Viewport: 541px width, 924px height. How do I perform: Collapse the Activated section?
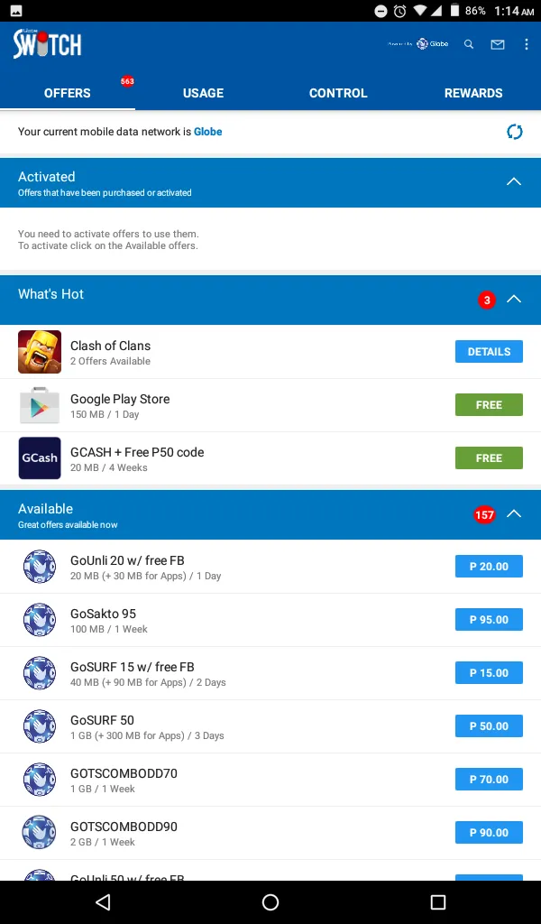[x=514, y=181]
